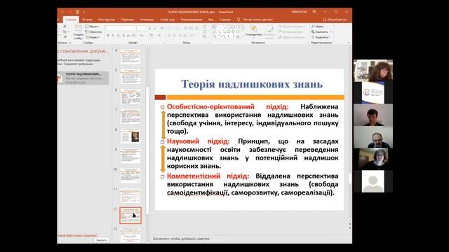This screenshot has width=449, height=252.
Task: Open the Раздел (Section) dropdown
Action: click(93, 37)
